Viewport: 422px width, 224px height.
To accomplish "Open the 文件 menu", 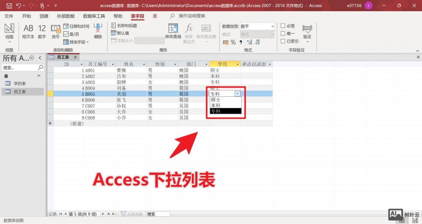I will point(9,16).
